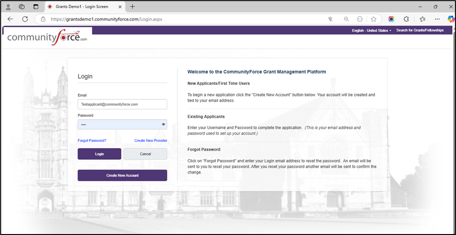The width and height of the screenshot is (456, 235).
Task: Open the Workspaces icon
Action: tap(22, 7)
